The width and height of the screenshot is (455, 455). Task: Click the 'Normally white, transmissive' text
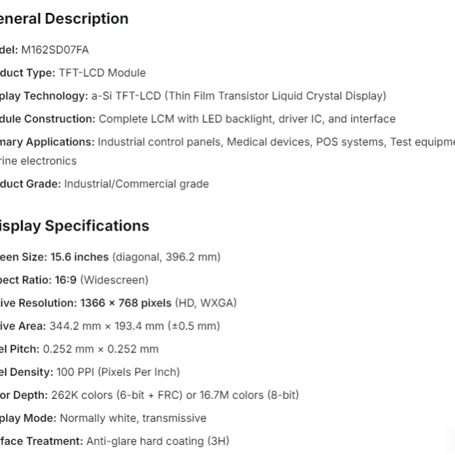pyautogui.click(x=133, y=418)
